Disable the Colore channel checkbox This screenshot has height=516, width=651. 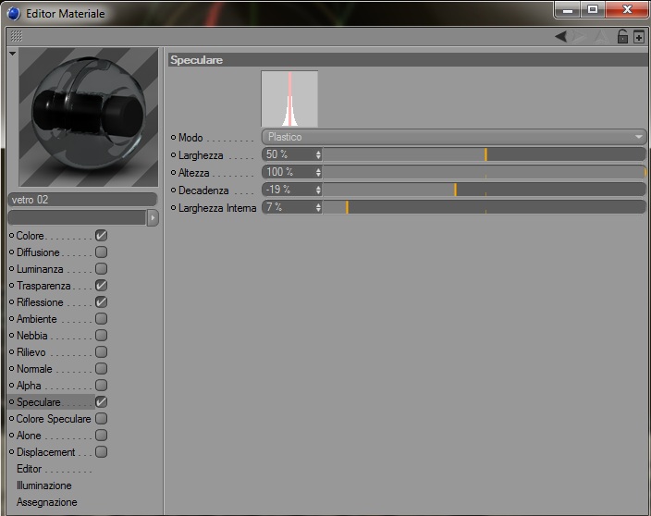(101, 236)
